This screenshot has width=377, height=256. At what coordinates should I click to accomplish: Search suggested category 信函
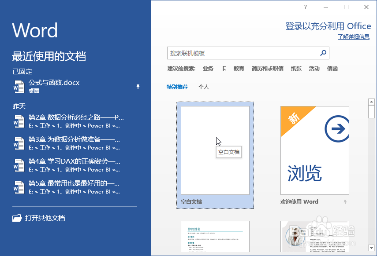tap(332, 69)
